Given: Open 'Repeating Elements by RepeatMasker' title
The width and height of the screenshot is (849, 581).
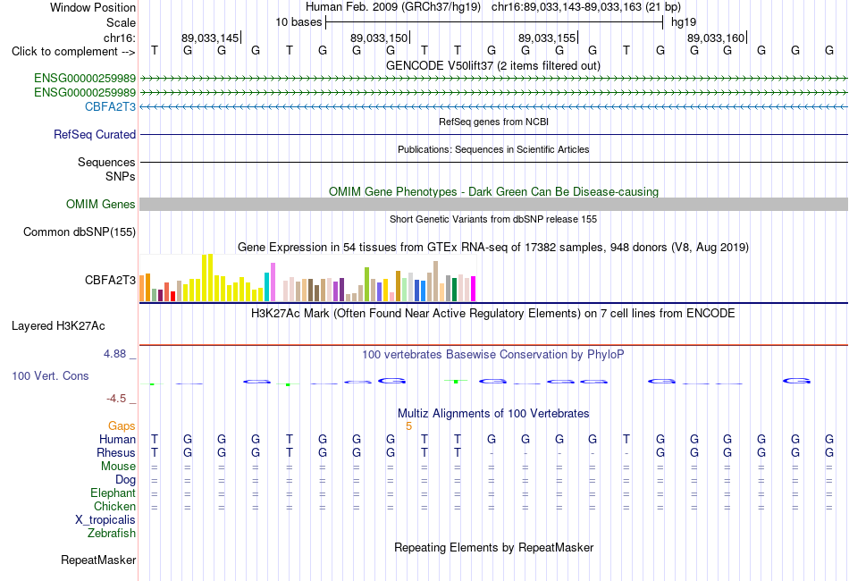Looking at the screenshot, I should 493,547.
